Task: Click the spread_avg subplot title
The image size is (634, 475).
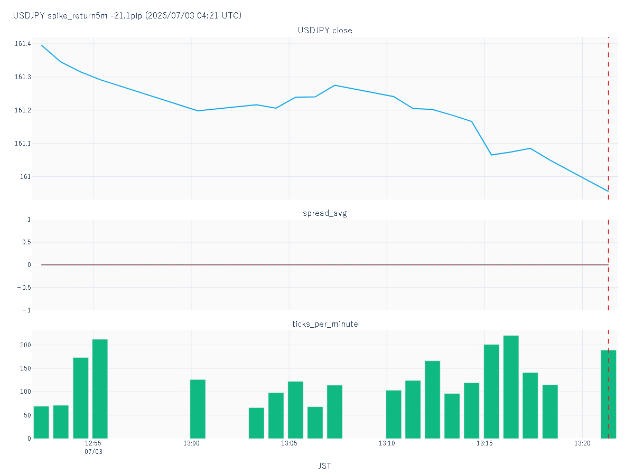Action: click(325, 213)
